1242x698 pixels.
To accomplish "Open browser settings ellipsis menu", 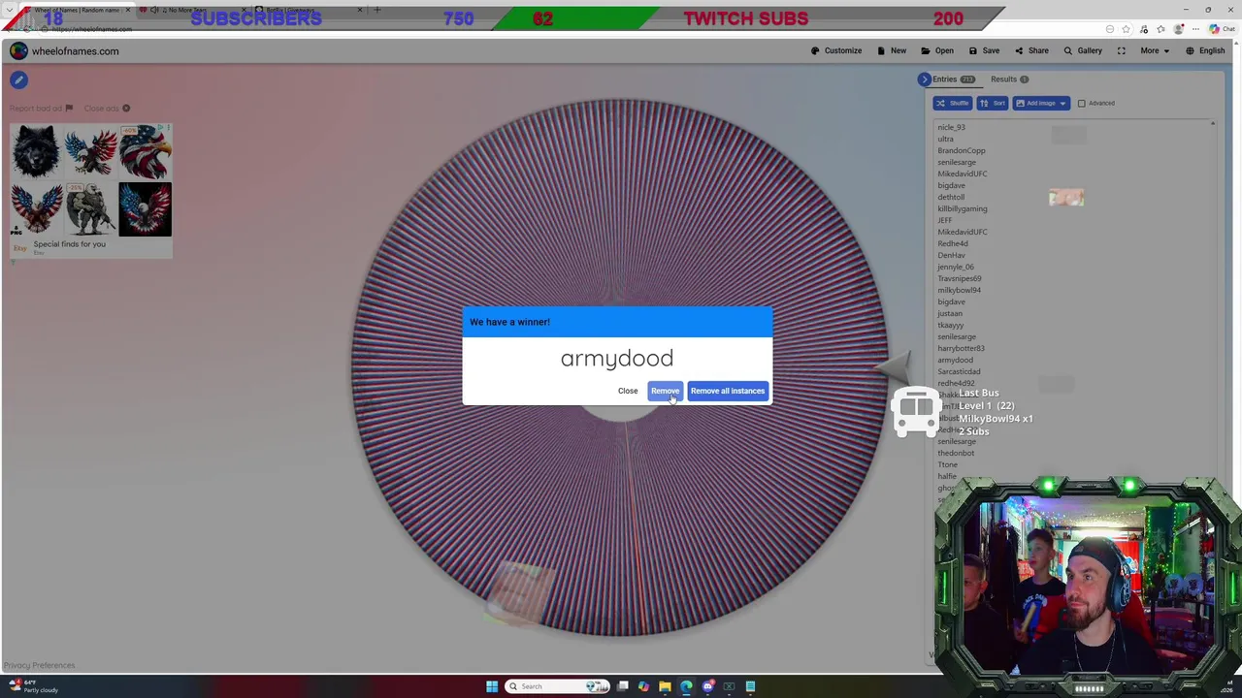I will point(1195,29).
